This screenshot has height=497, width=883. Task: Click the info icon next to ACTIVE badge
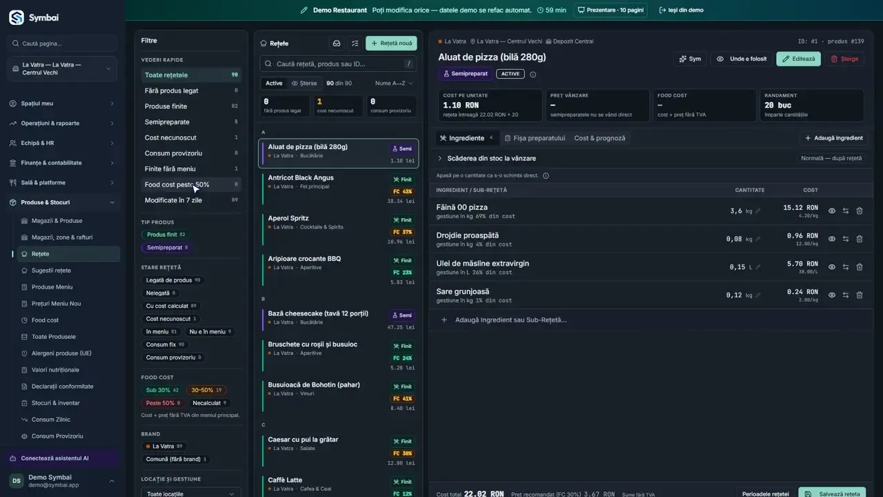click(x=533, y=75)
